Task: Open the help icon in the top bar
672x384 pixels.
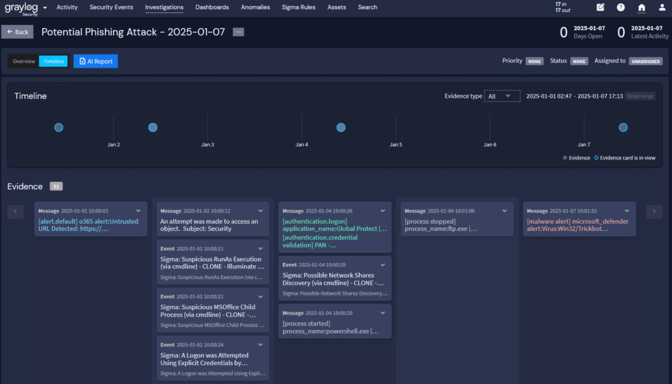Action: 620,7
